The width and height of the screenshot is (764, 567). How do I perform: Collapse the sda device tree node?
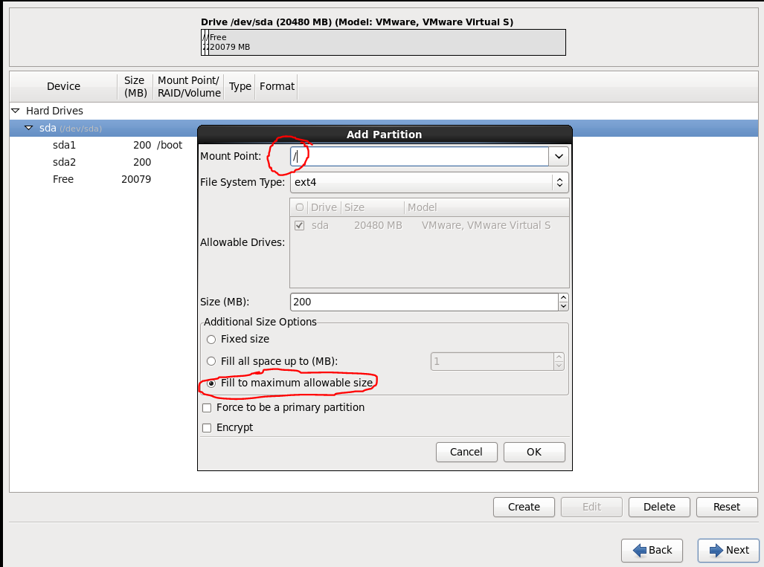pos(29,128)
